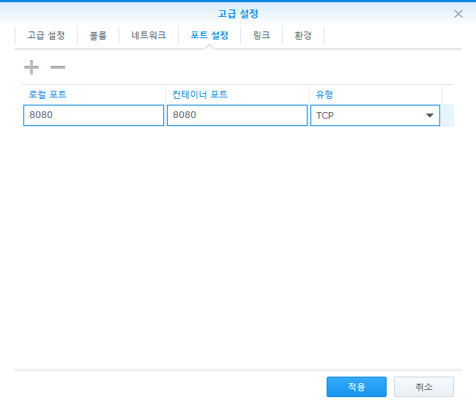Open the TCP type dropdown

point(375,115)
